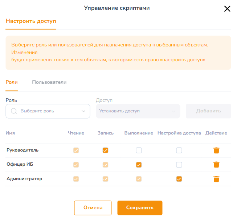Click the Роль field label

tap(11, 100)
